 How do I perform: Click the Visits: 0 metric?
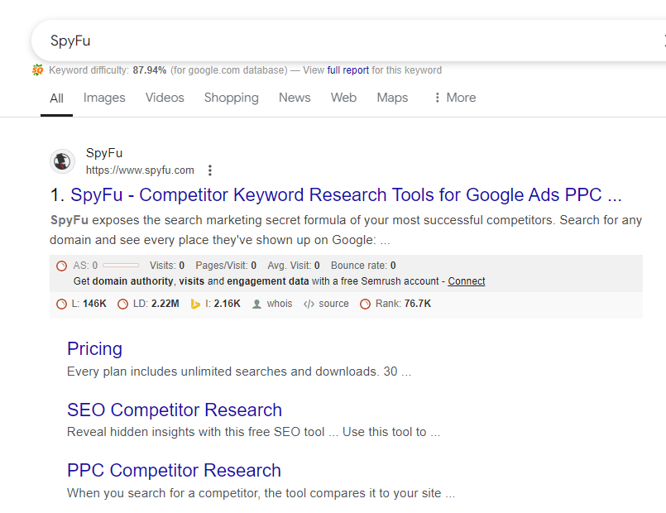(x=167, y=266)
